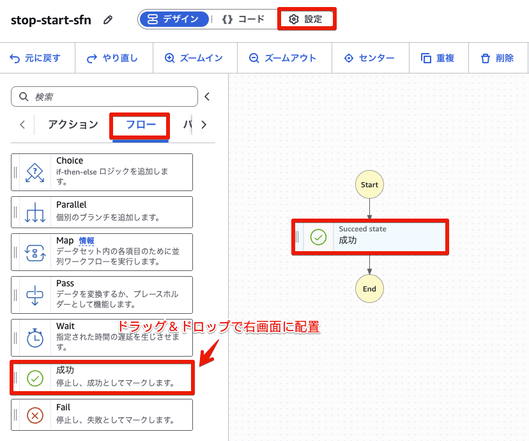
Task: Open 設定 with the gear icon
Action: pyautogui.click(x=307, y=19)
